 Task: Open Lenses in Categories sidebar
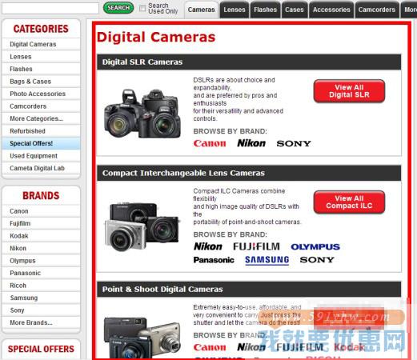tap(41, 57)
